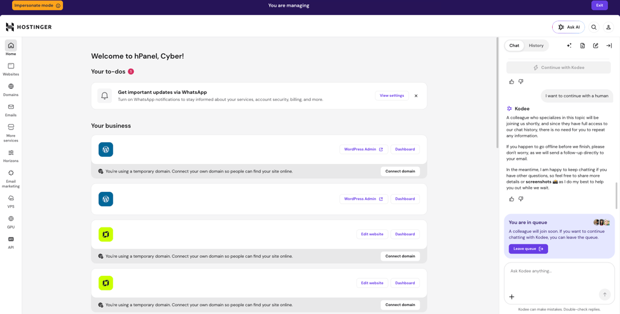
Task: Click the Ask AI button
Action: (x=568, y=27)
